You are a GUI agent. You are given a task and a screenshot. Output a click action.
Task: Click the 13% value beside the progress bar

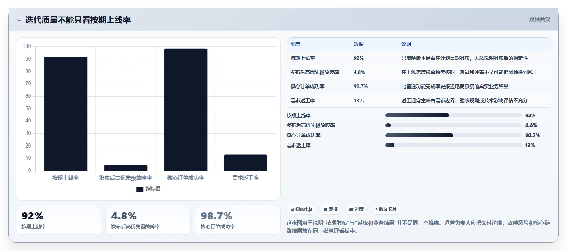[530, 146]
